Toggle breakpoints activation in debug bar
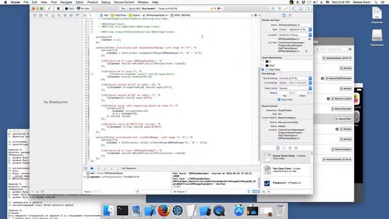Screen dimensions: 389x219 (x=92, y=169)
